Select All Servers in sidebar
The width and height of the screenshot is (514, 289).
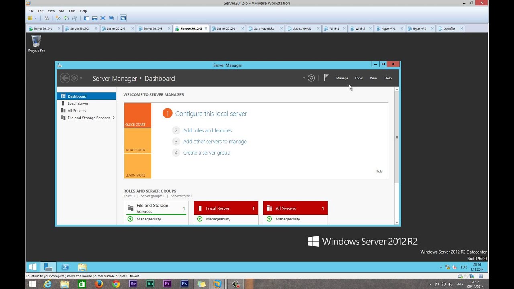[86, 111]
